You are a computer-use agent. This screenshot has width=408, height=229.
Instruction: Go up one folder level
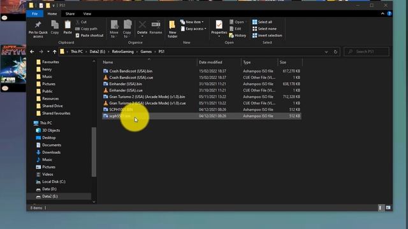54,52
